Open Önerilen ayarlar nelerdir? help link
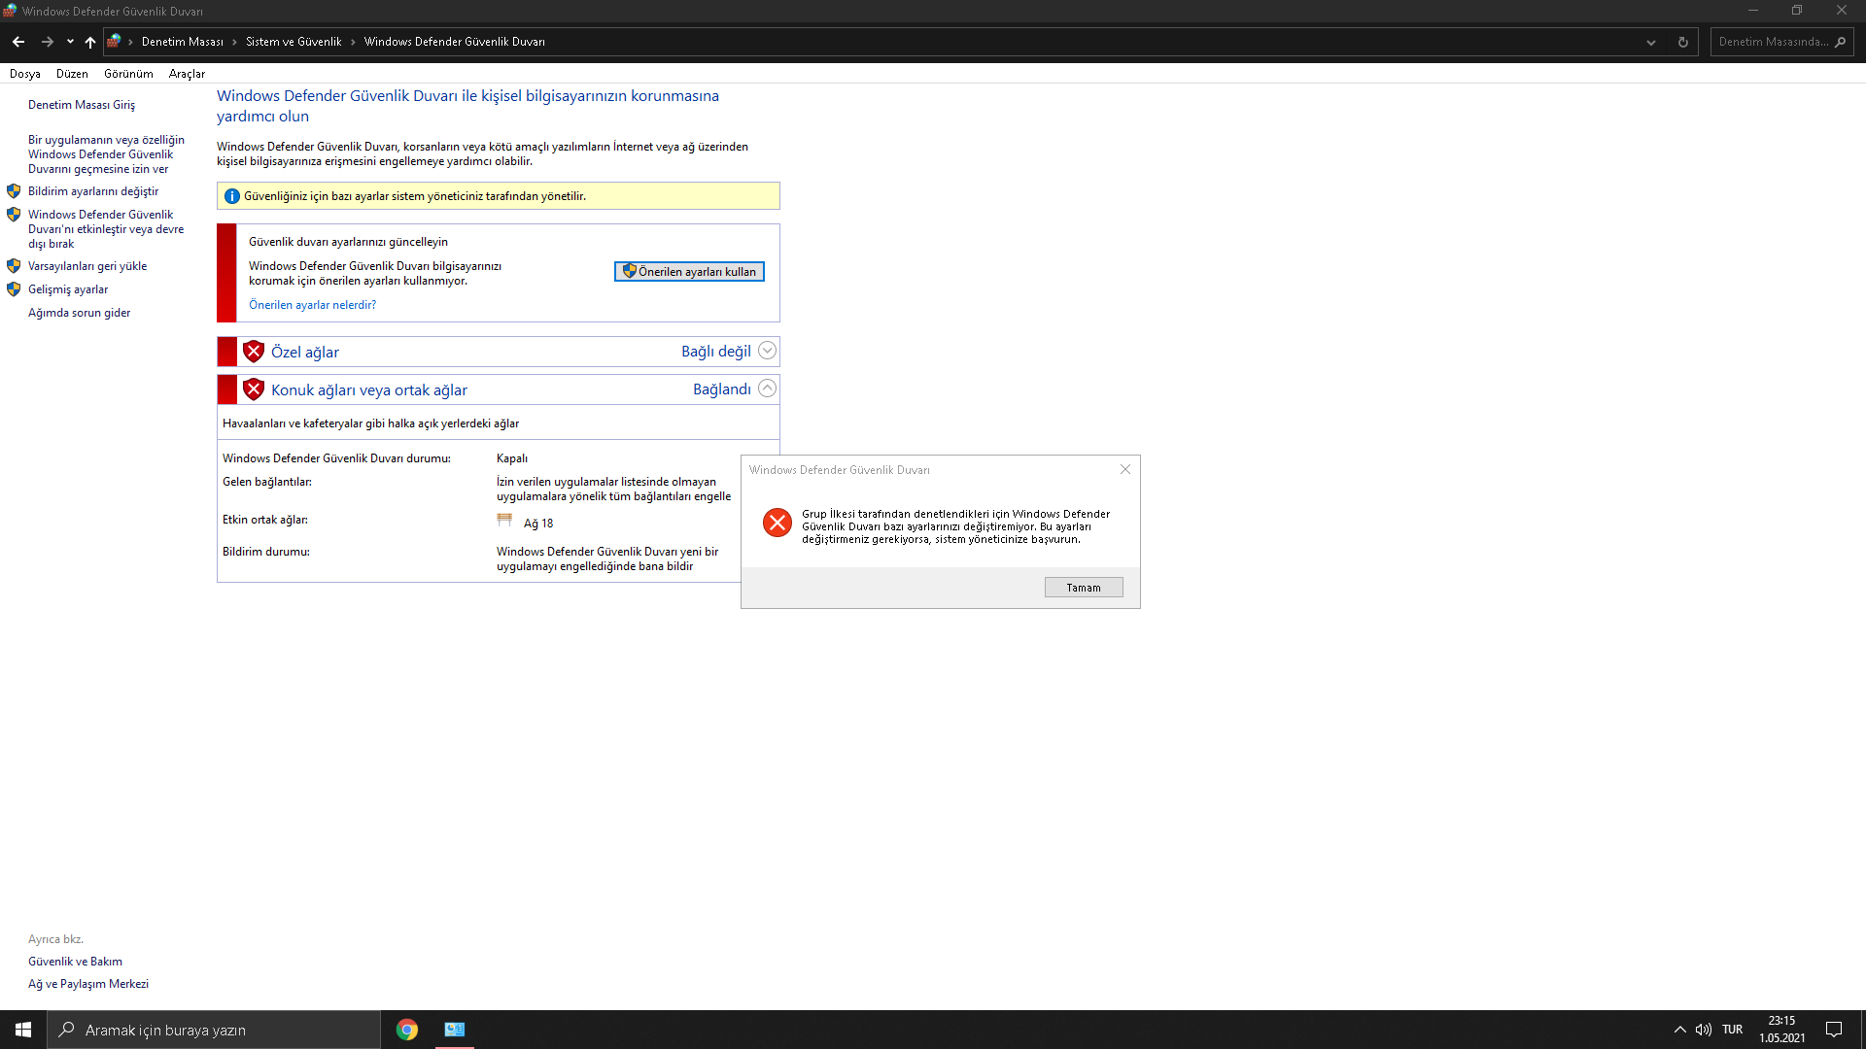The height and width of the screenshot is (1049, 1866). coord(312,305)
